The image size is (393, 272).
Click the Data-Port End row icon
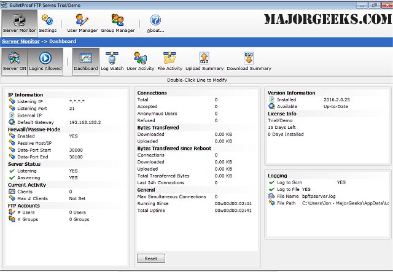click(x=12, y=157)
